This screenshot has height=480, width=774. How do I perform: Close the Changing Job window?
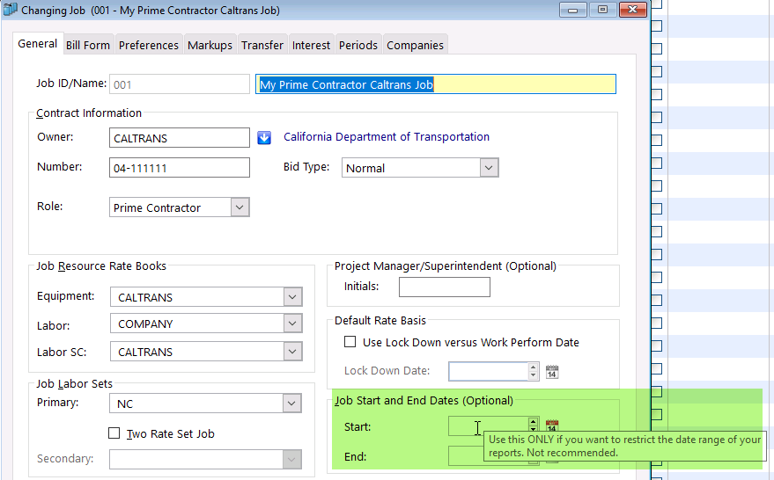633,10
